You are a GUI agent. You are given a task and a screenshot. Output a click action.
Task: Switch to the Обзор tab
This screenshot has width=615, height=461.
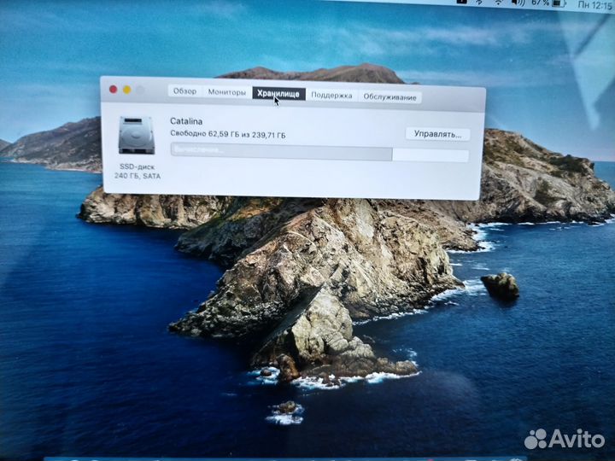click(184, 91)
